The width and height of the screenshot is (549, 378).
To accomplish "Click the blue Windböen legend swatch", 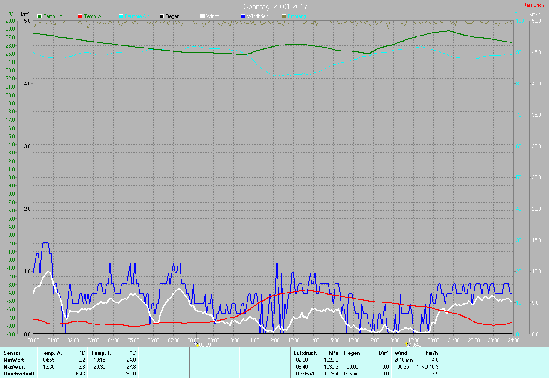I will [x=243, y=16].
